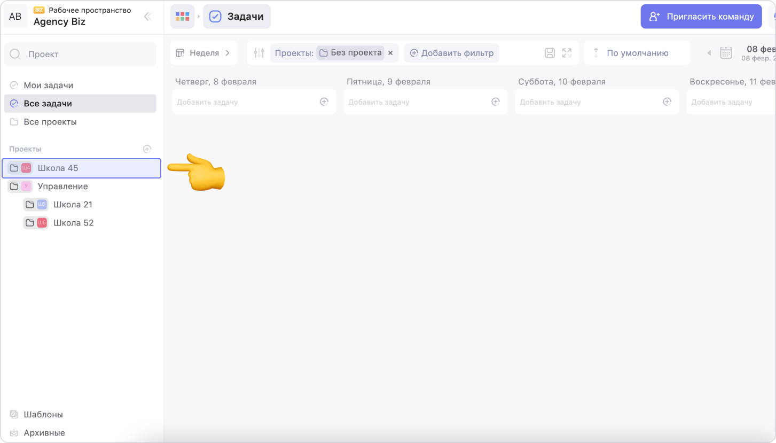
Task: Collapse the sidebar with double chevron icon
Action: point(148,17)
